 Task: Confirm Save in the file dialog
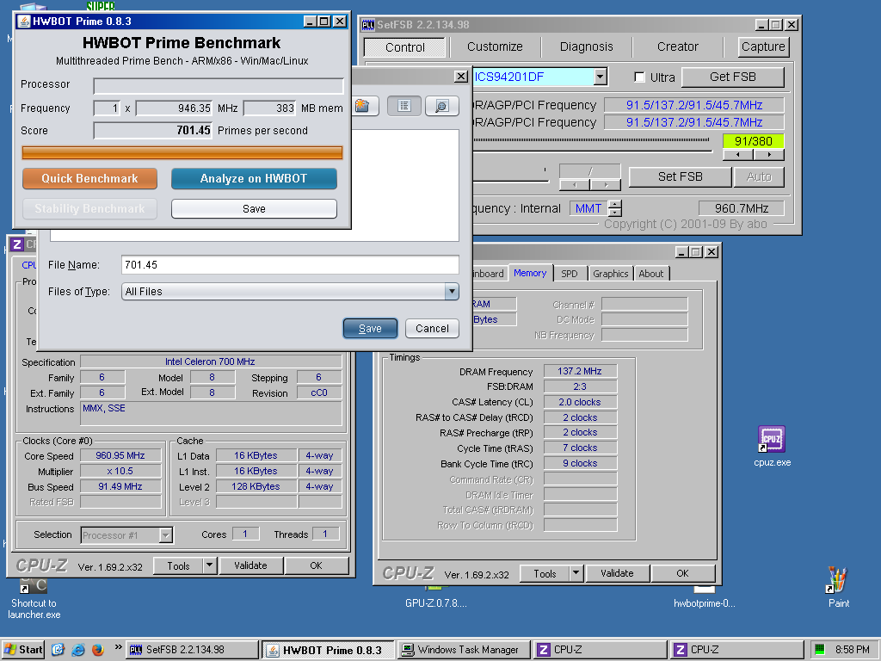coord(370,329)
